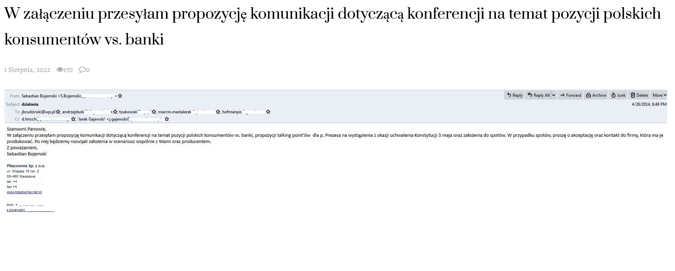Click the email subject 'działania'

coord(30,104)
